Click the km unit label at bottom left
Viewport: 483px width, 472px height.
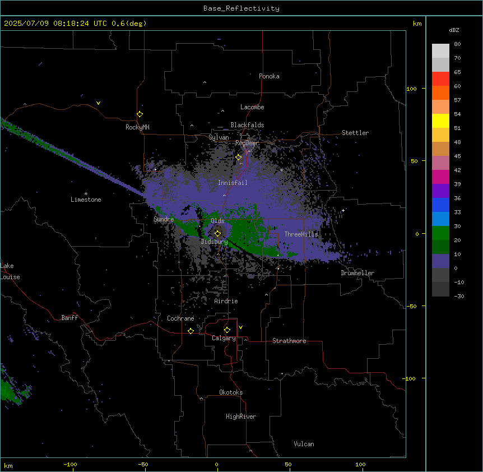(8, 466)
